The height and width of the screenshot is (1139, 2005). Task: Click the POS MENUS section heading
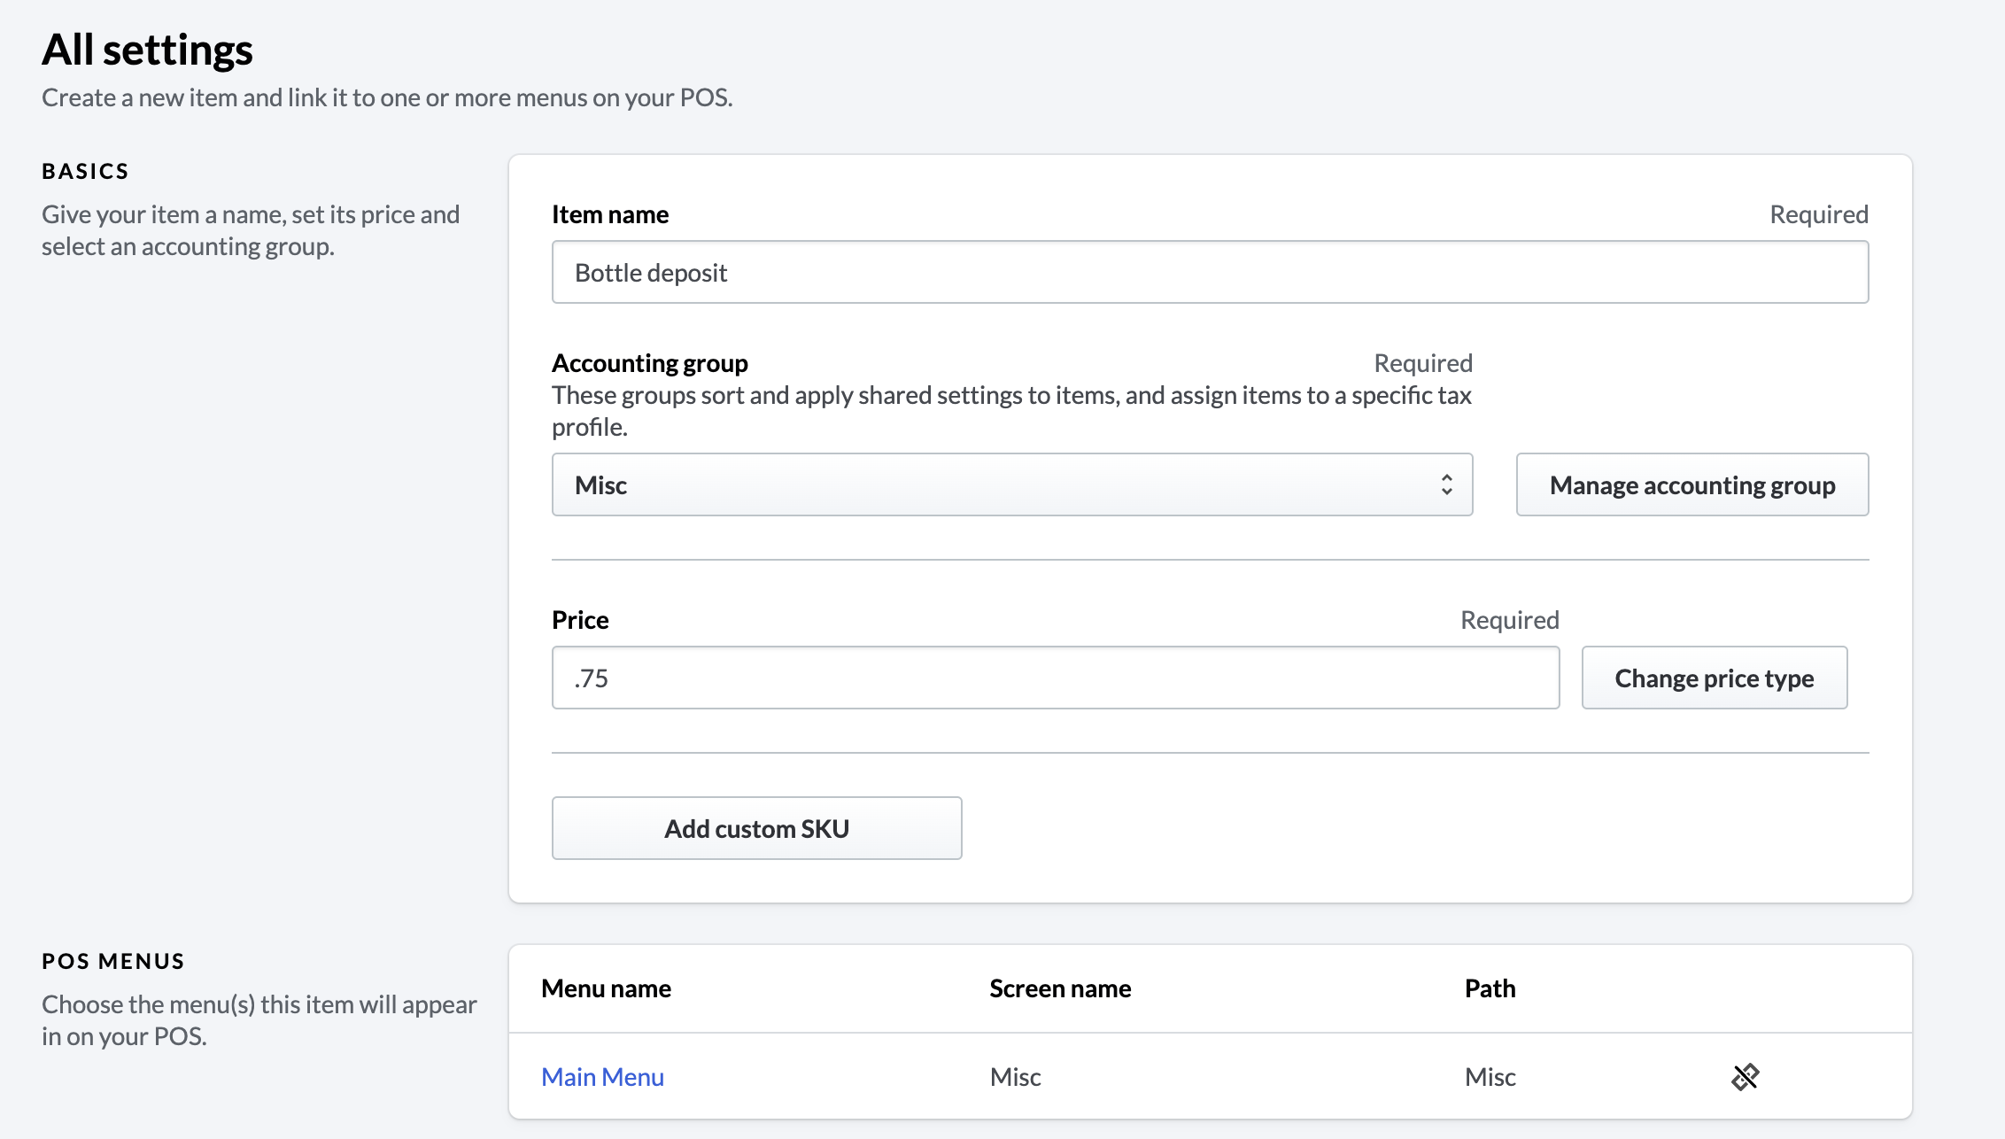112,961
